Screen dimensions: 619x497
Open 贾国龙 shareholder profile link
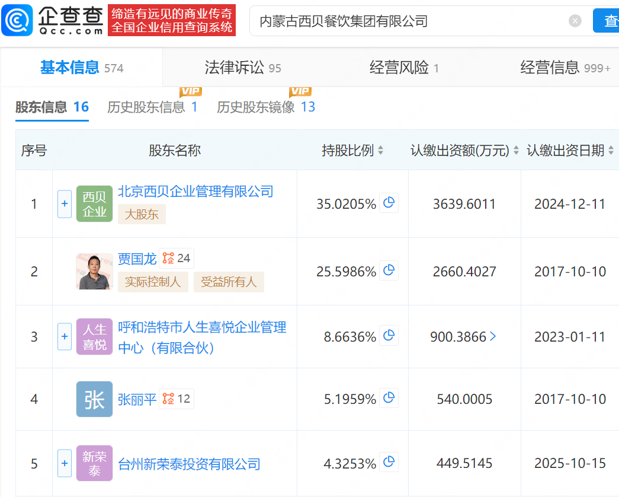[137, 259]
